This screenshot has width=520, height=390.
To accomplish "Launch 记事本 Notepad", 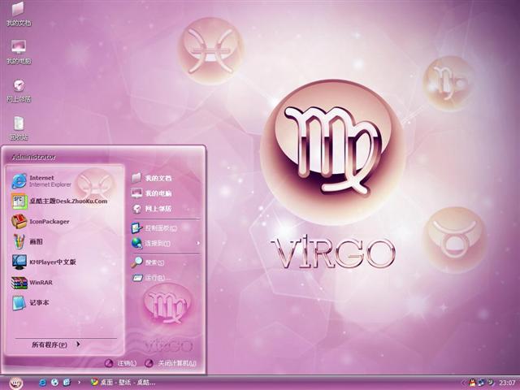I will (x=39, y=303).
